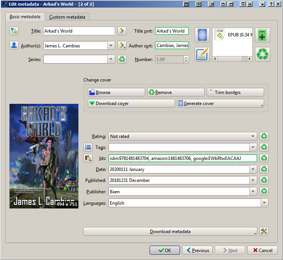The width and height of the screenshot is (283, 260).
Task: Click the Remove cover button
Action: [176, 92]
